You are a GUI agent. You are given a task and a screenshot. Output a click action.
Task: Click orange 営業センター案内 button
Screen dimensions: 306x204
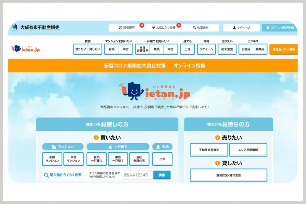click(x=283, y=49)
